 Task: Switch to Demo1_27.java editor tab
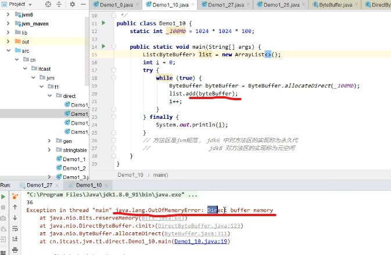click(226, 5)
